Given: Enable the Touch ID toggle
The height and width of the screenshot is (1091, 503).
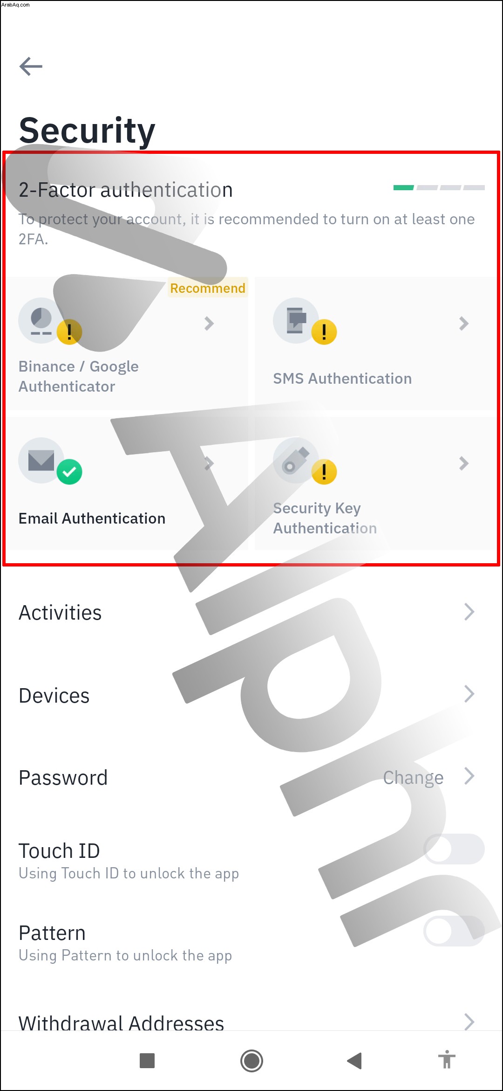Looking at the screenshot, I should click(454, 849).
